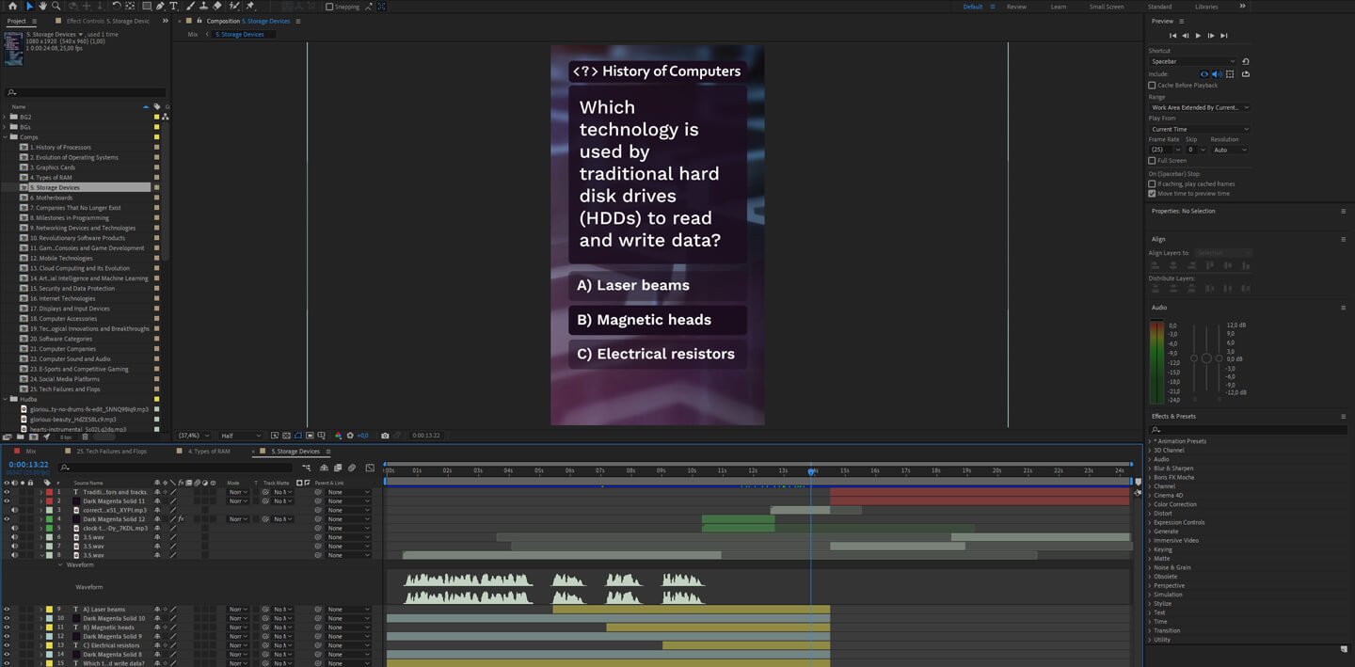This screenshot has height=667, width=1355.
Task: Hide the 'B) Magnetic heads' layer
Action: coord(7,627)
